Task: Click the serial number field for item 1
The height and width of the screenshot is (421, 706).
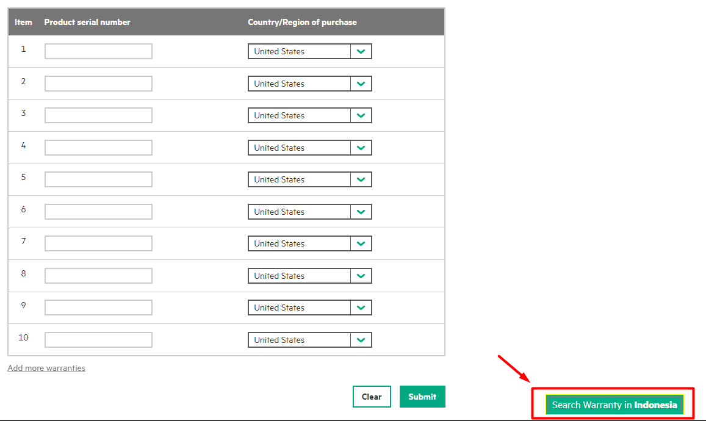Action: [98, 51]
